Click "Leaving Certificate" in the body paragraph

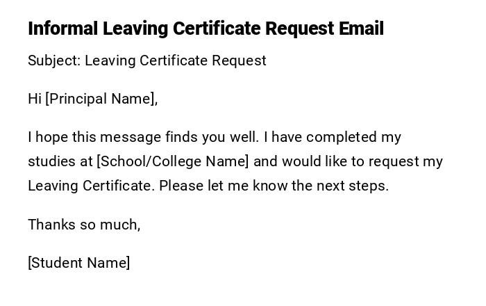(x=90, y=186)
